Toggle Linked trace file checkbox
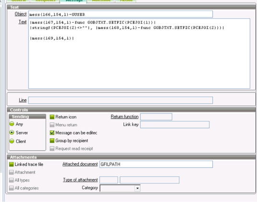Screen dimensions: 257x202 (x=12, y=165)
